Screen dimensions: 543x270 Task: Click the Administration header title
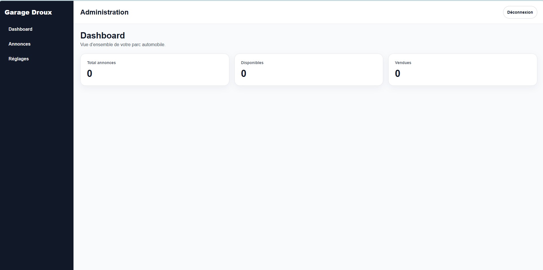[104, 12]
